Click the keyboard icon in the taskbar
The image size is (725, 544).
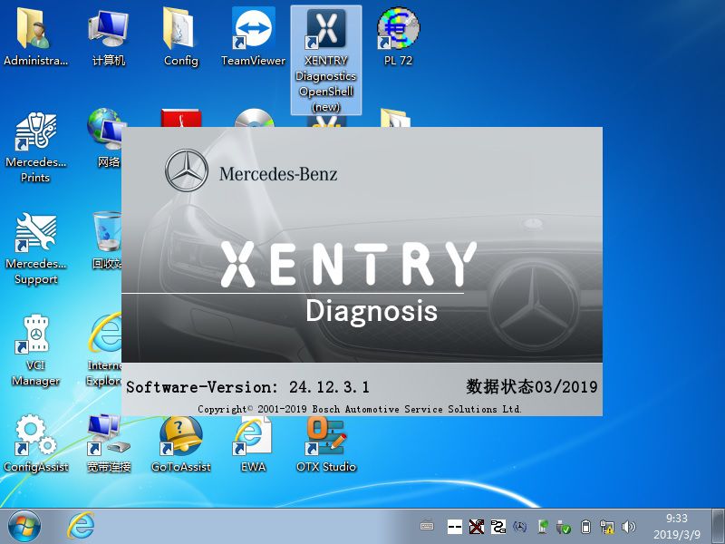click(427, 526)
